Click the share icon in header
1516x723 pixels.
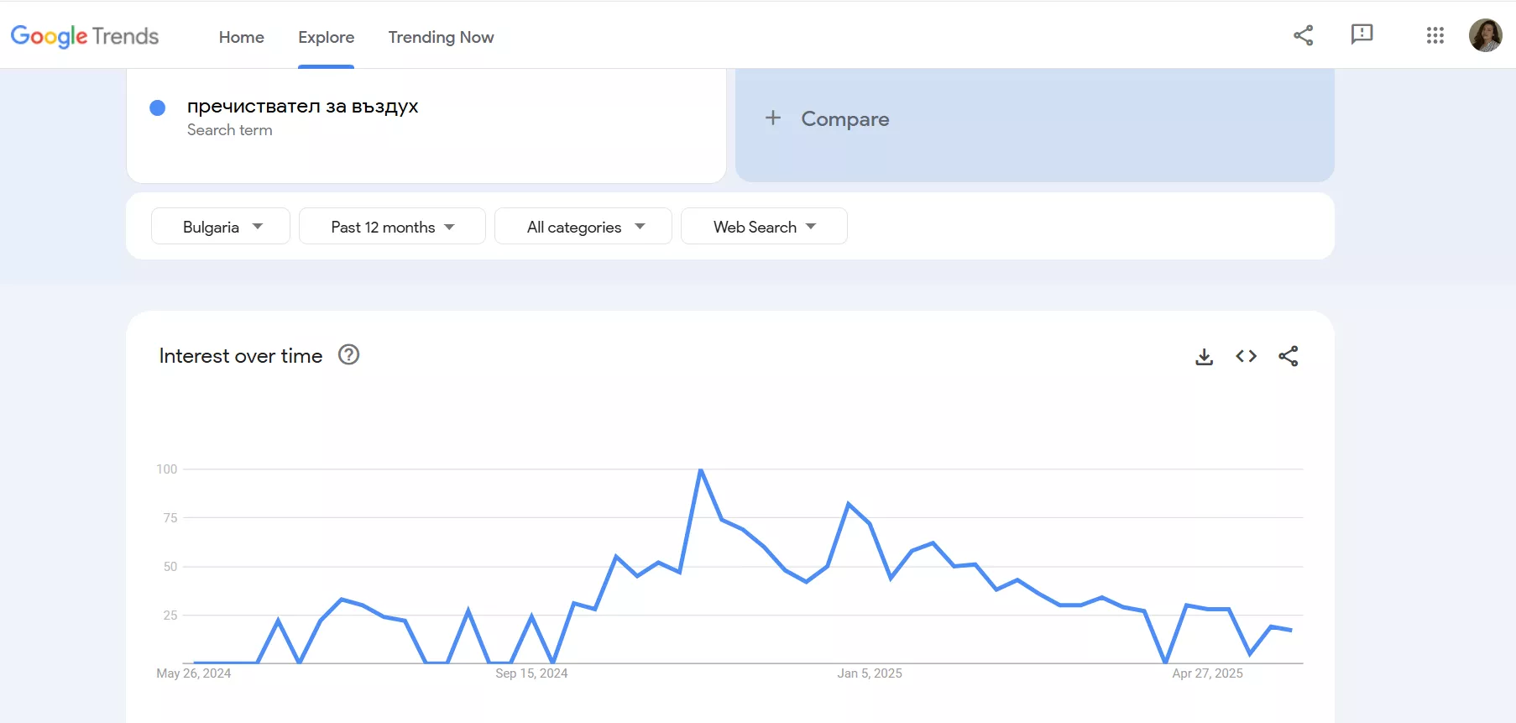(1303, 35)
